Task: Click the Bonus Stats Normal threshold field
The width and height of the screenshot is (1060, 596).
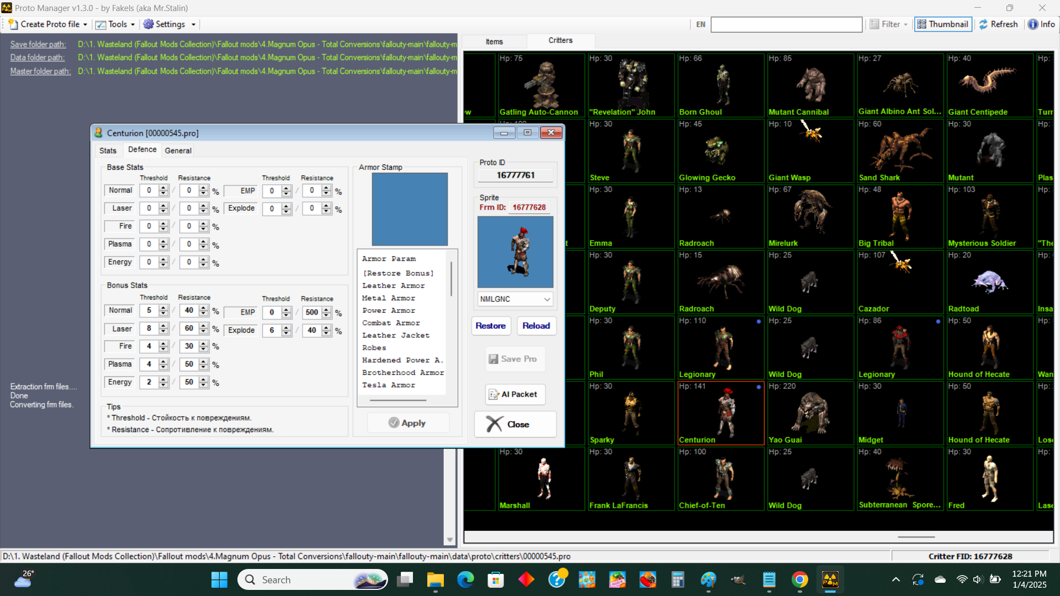Action: (x=149, y=311)
